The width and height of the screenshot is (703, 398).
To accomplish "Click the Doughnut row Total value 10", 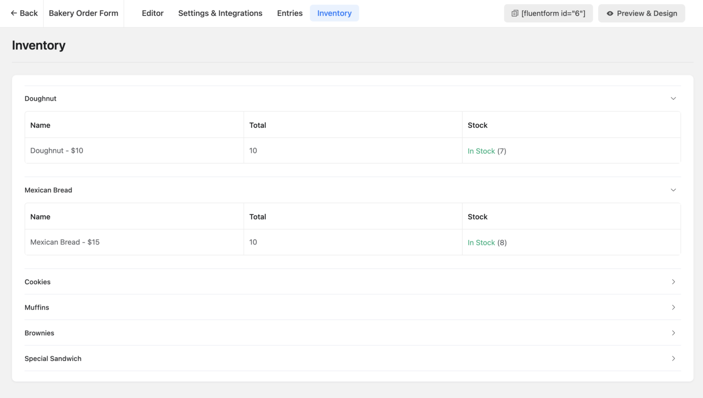I will tap(253, 151).
